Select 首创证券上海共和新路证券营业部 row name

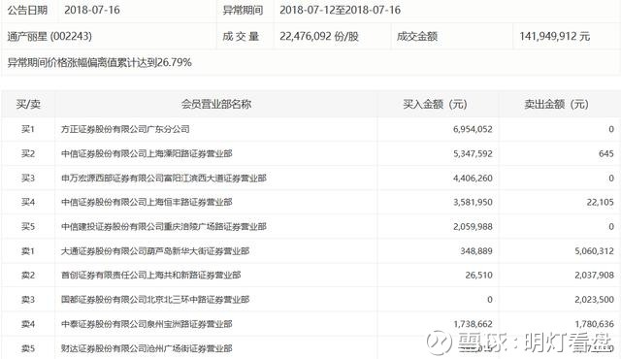(151, 276)
